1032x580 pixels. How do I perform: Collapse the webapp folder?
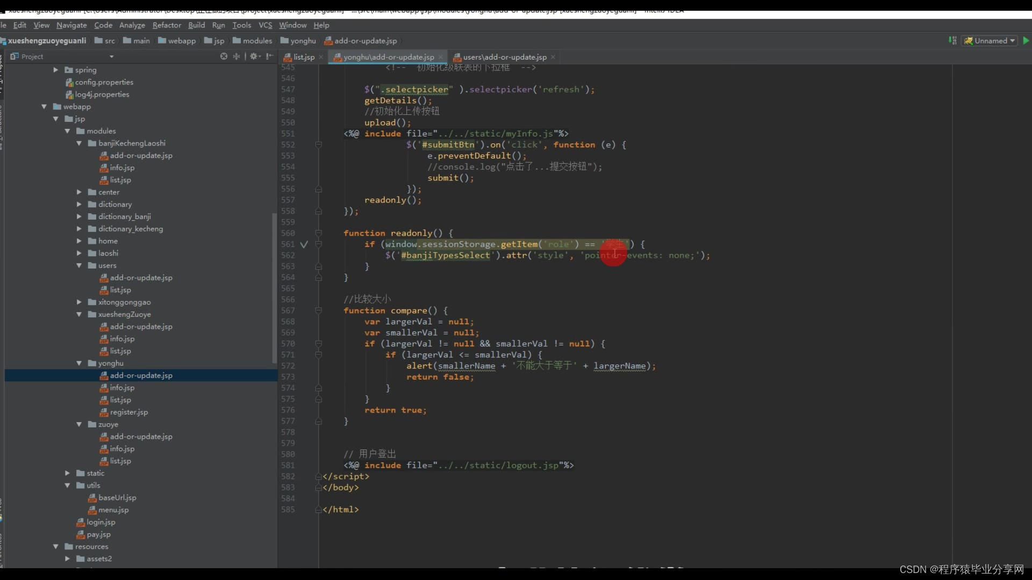(x=44, y=107)
